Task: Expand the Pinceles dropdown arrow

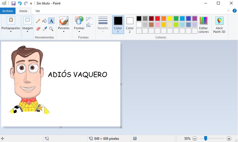Action: point(64,32)
